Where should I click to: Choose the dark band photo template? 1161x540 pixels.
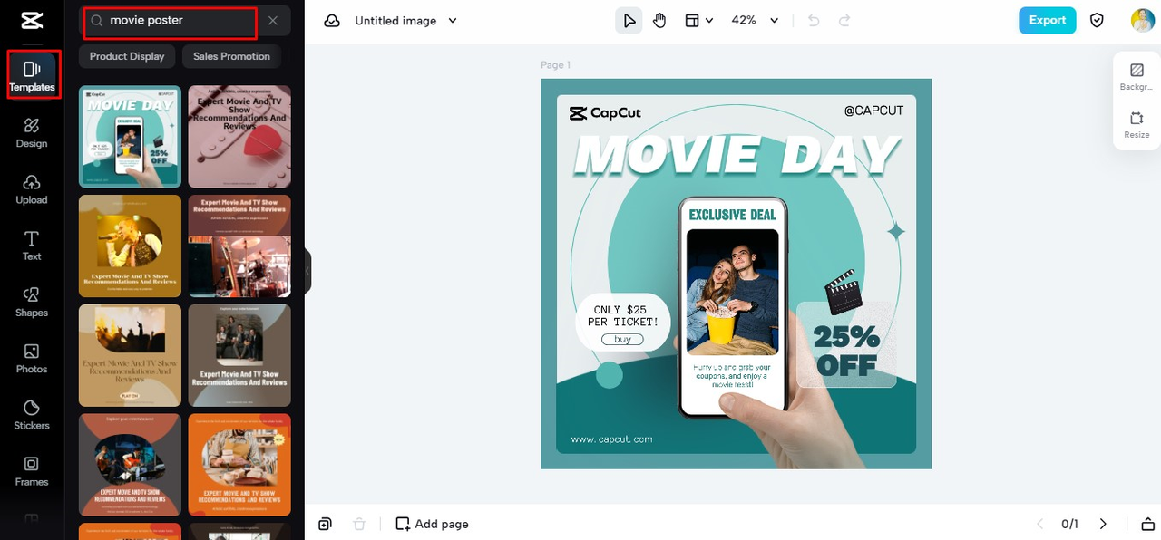239,355
